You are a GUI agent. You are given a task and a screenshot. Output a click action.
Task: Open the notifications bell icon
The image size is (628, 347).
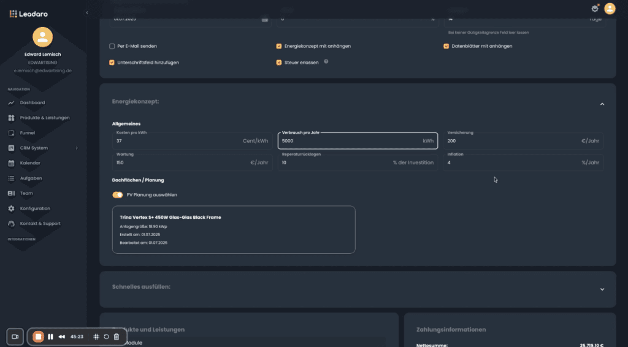595,9
